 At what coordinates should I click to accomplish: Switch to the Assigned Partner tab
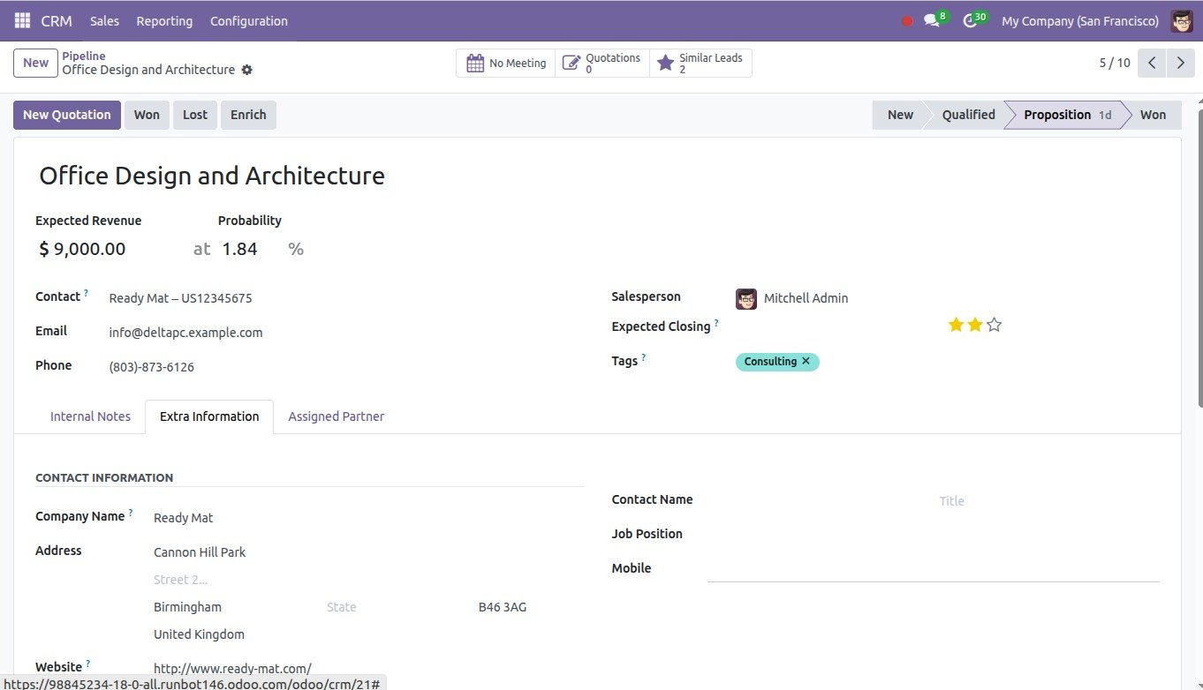click(x=336, y=416)
